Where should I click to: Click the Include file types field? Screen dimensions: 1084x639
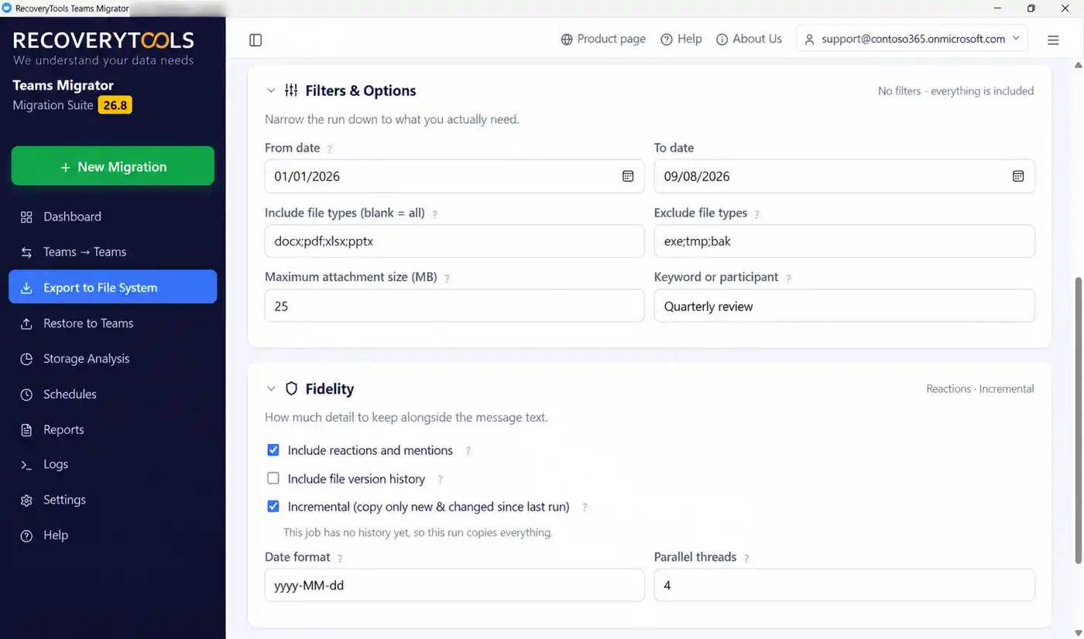point(455,241)
